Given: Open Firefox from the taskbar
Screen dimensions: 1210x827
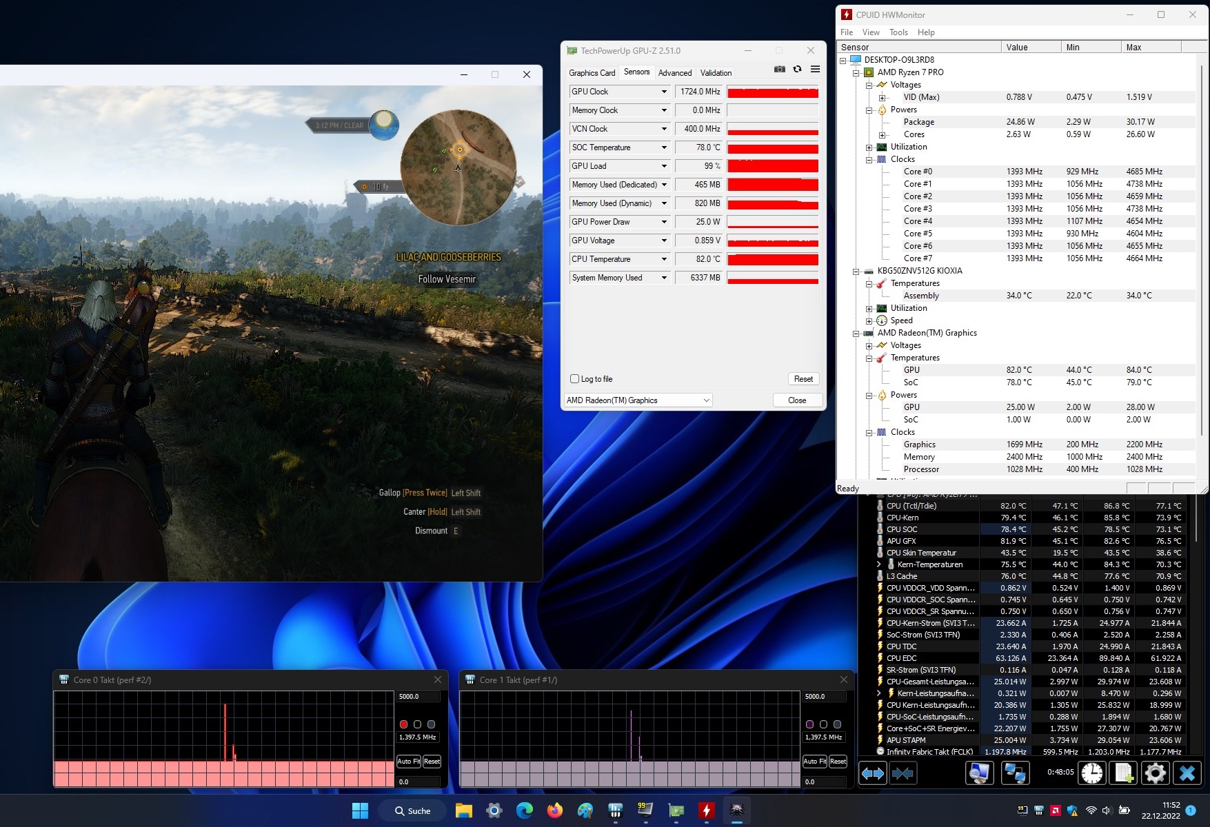Looking at the screenshot, I should [x=554, y=810].
